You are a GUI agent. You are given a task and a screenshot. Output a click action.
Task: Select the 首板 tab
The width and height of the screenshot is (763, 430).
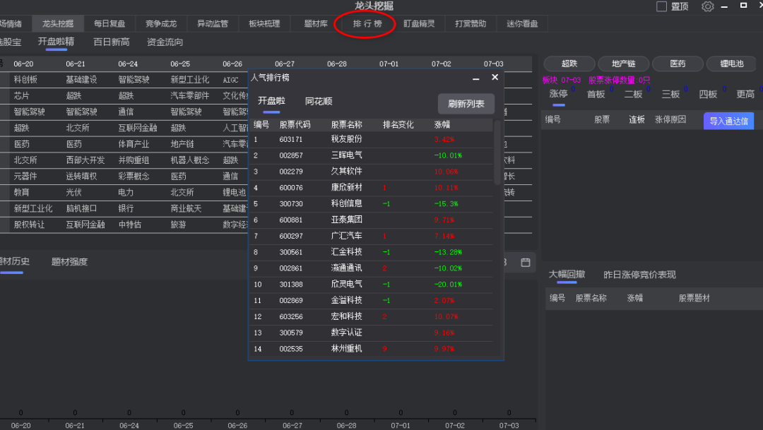pos(596,94)
